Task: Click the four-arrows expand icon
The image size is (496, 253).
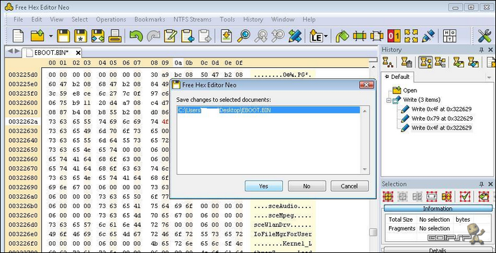Action: pos(411,36)
